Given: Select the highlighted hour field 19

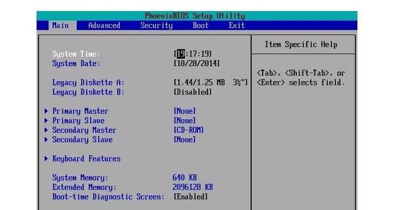Looking at the screenshot, I should [x=181, y=54].
